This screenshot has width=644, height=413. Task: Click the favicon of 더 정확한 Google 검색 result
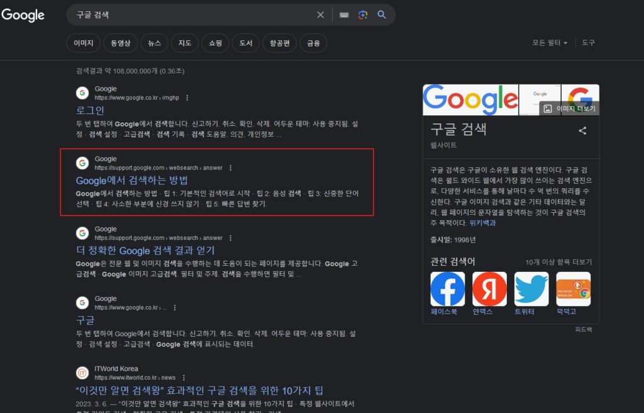click(x=82, y=233)
